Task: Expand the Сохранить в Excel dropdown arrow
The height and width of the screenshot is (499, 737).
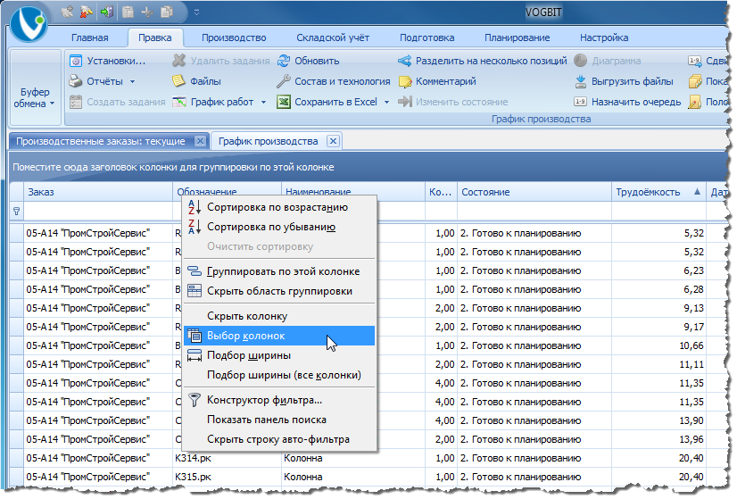Action: click(387, 102)
